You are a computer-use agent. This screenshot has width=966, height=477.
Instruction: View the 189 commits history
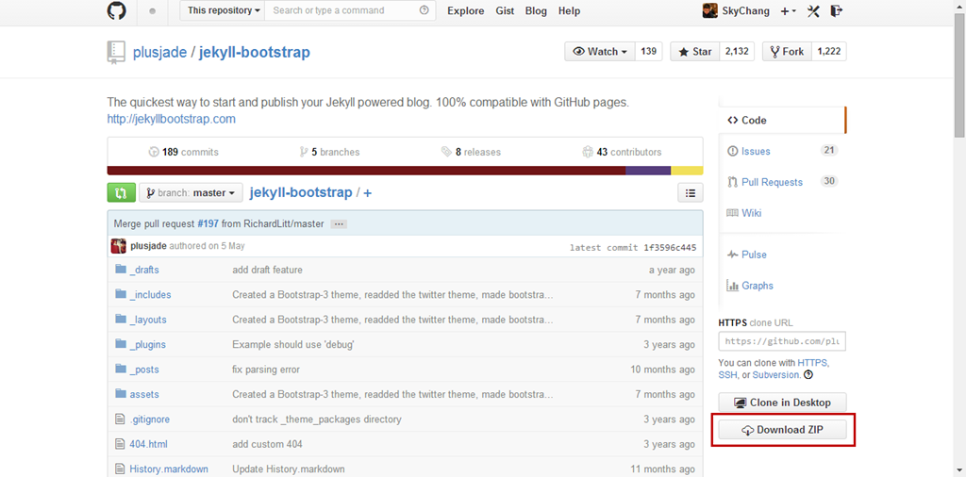pyautogui.click(x=184, y=152)
